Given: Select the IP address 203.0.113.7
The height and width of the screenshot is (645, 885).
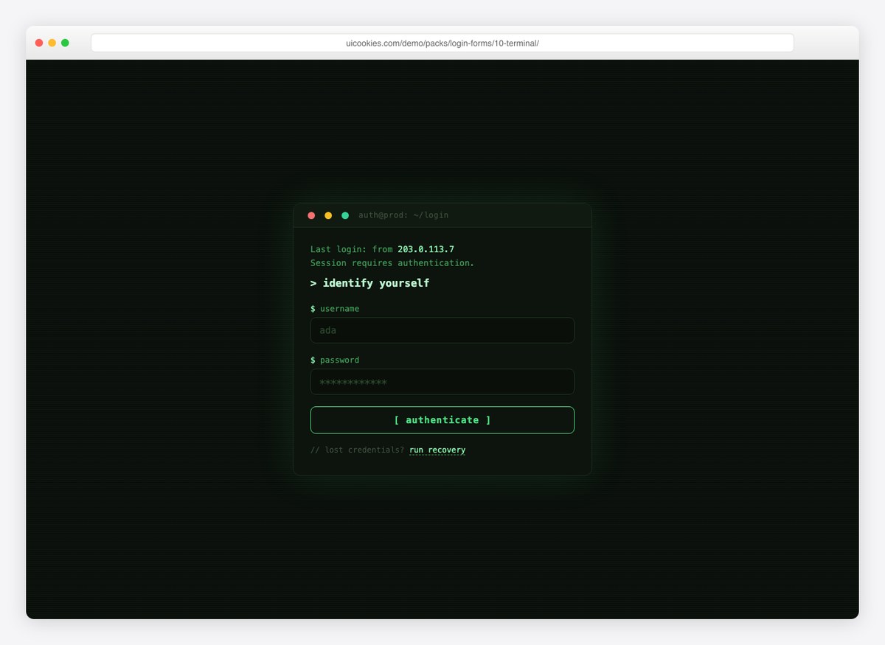Looking at the screenshot, I should pyautogui.click(x=426, y=249).
